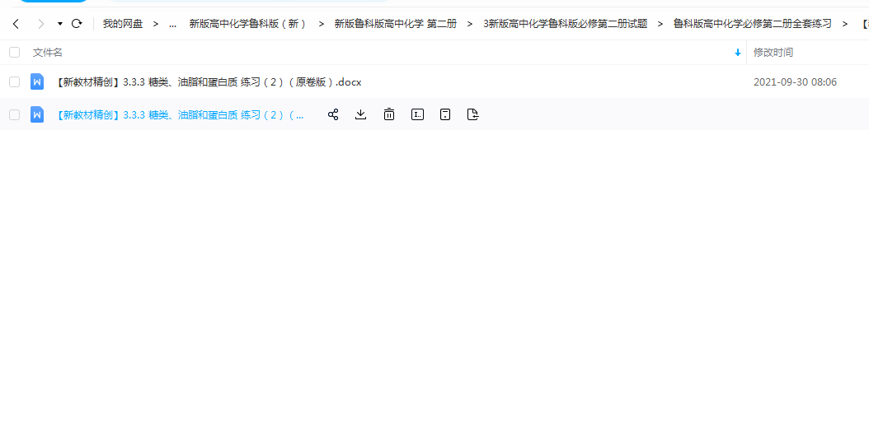Go forward with the right arrow
This screenshot has height=423, width=869.
point(40,24)
